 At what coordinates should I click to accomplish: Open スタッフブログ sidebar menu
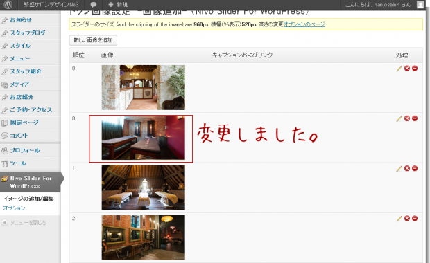click(28, 33)
